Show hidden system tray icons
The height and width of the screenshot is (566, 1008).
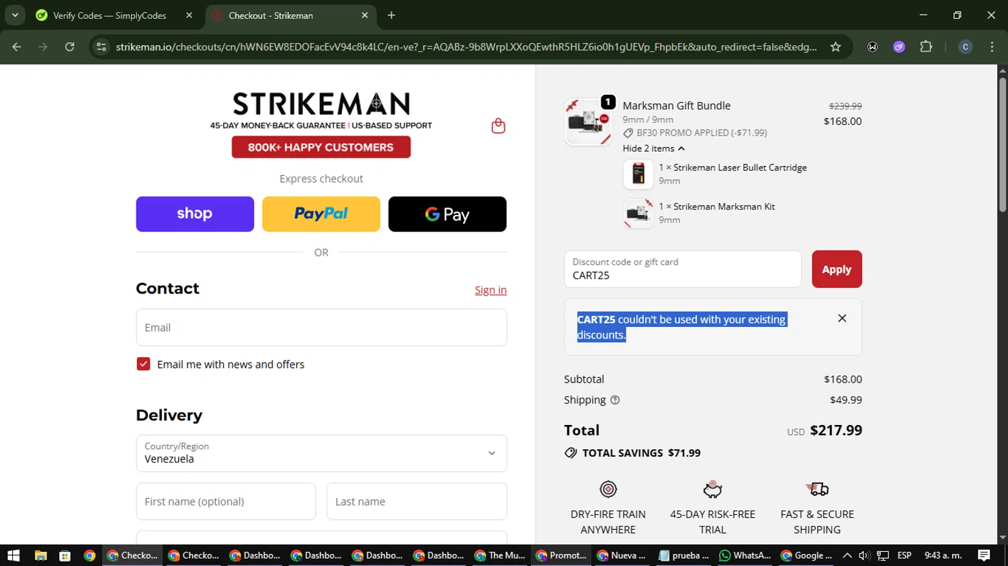pyautogui.click(x=847, y=555)
